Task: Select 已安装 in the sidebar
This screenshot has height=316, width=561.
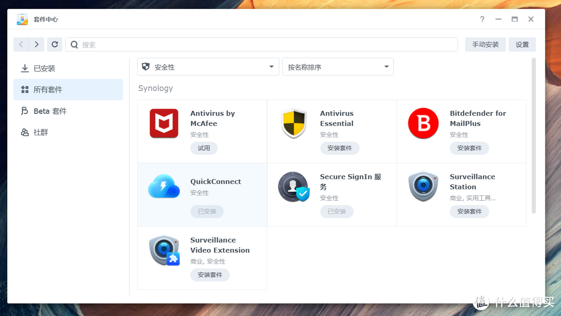Action: tap(68, 69)
